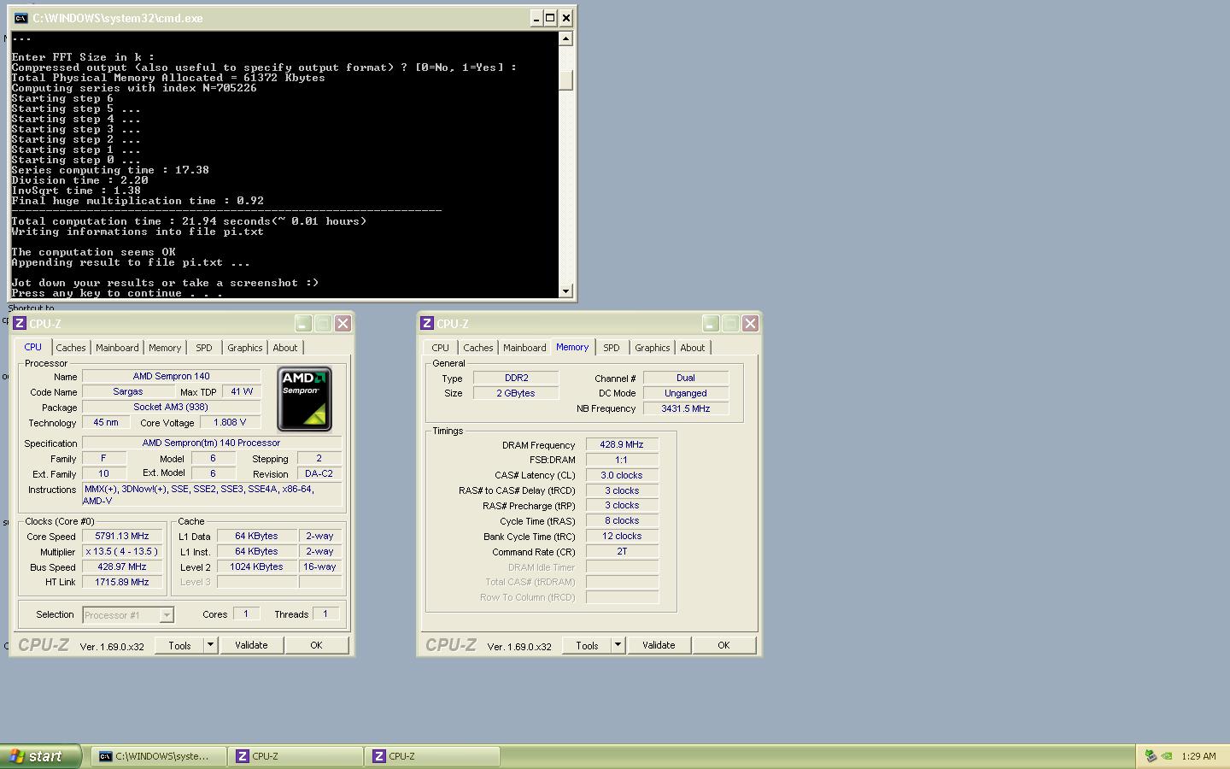Open the Caches tab in the left CPU-Z window
Viewport: 1230px width, 769px height.
(x=71, y=348)
